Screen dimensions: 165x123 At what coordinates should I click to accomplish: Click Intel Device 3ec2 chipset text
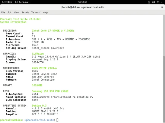coord(44,74)
